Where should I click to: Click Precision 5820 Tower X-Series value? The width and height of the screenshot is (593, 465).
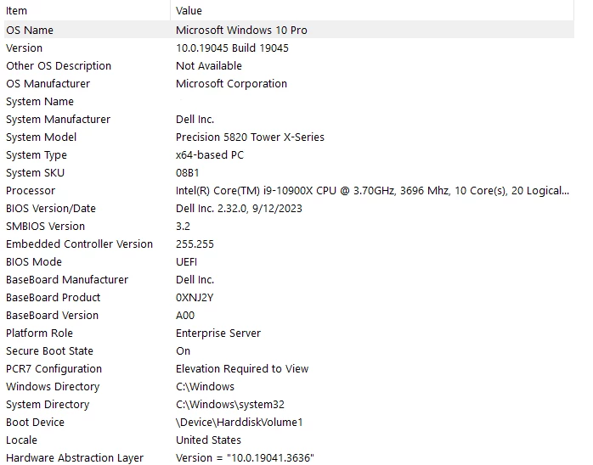tap(250, 137)
